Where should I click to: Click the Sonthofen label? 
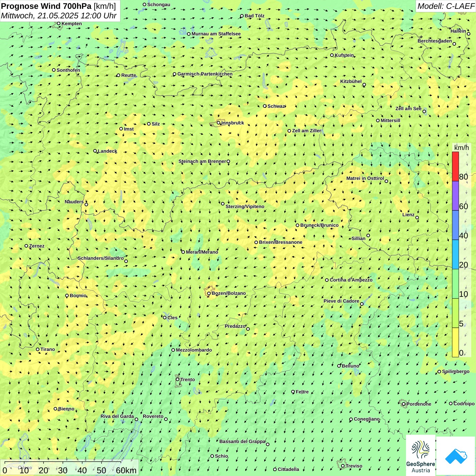pyautogui.click(x=68, y=70)
